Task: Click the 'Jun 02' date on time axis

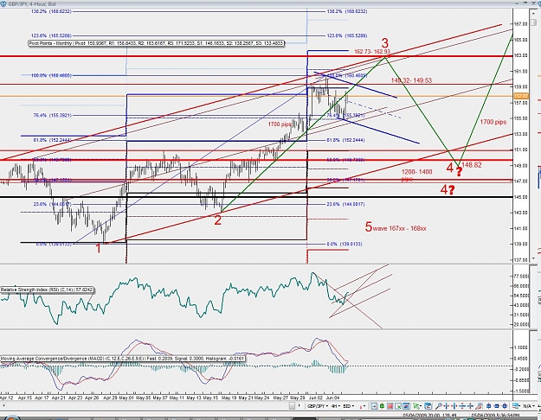Action: tap(315, 398)
